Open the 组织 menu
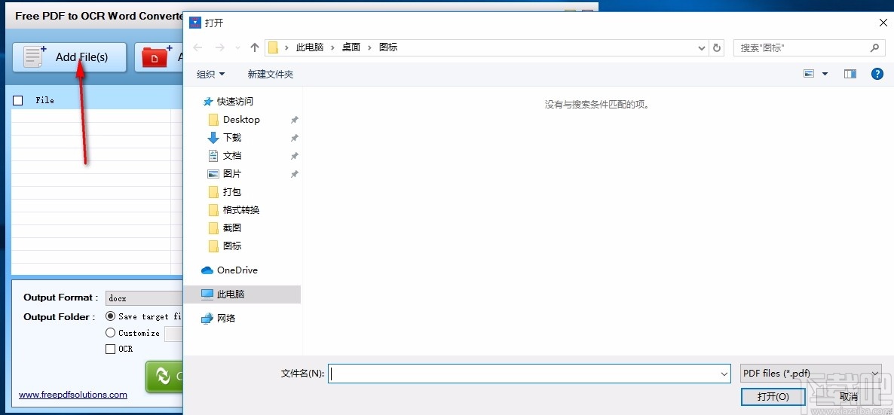The height and width of the screenshot is (415, 894). click(210, 74)
